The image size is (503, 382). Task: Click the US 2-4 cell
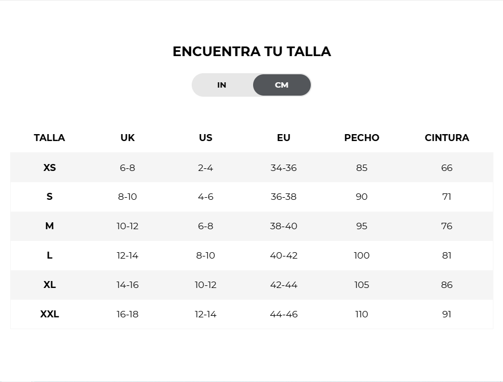click(206, 168)
